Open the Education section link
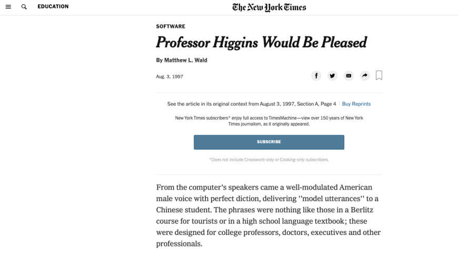The height and width of the screenshot is (256, 458). click(53, 7)
